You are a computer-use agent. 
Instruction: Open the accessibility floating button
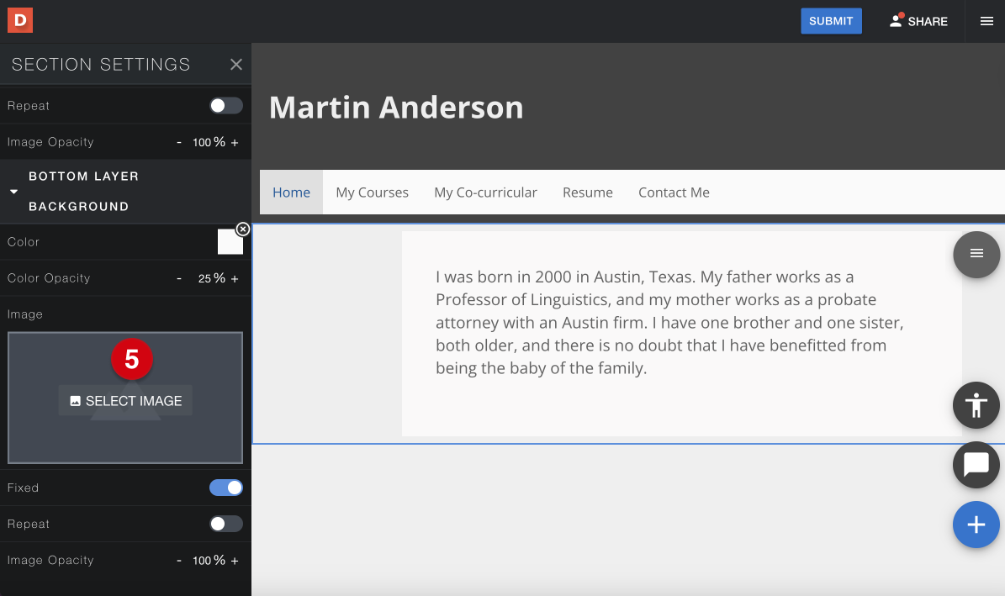click(x=976, y=405)
